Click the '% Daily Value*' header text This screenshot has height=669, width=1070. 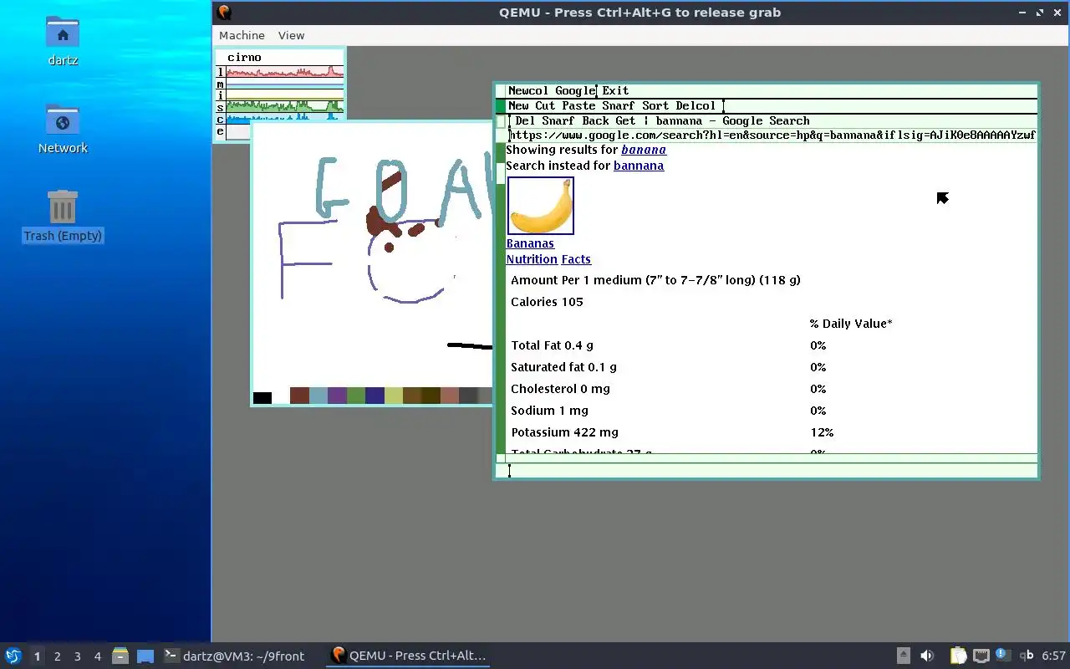[x=851, y=324]
